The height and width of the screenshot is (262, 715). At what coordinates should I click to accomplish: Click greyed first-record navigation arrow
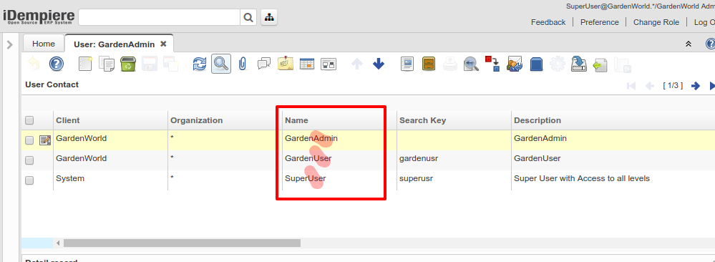631,86
